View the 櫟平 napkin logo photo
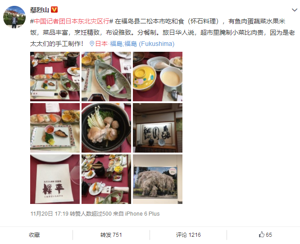The width and height of the screenshot is (300, 244). click(55, 179)
